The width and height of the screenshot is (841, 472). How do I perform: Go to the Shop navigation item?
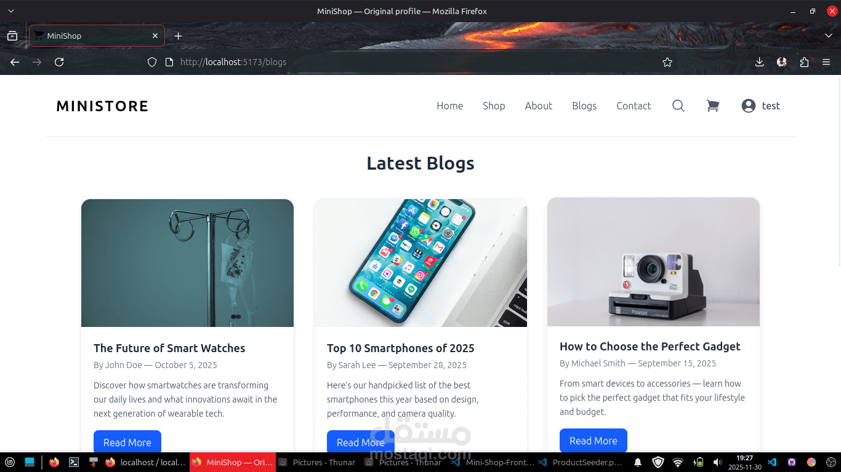(494, 106)
